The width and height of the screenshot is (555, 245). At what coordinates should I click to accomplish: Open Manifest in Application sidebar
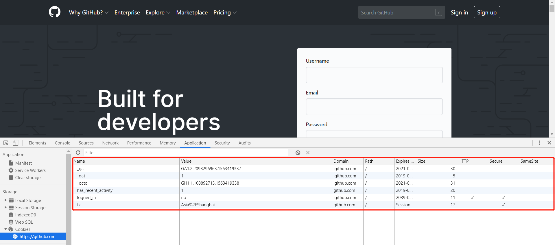click(23, 163)
